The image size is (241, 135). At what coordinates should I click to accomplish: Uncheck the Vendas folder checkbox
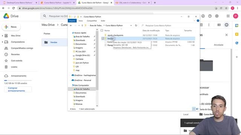[103, 39]
